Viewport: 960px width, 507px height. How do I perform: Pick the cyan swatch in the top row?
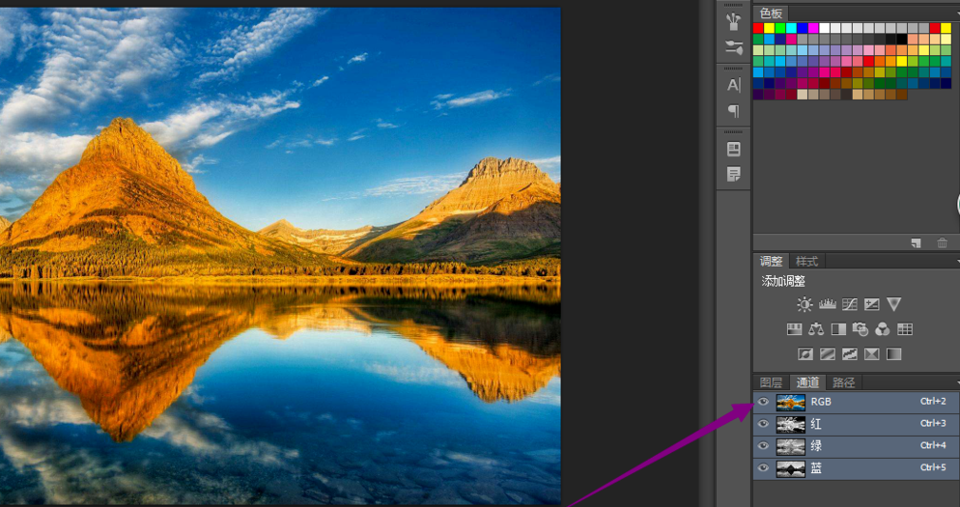[x=791, y=28]
